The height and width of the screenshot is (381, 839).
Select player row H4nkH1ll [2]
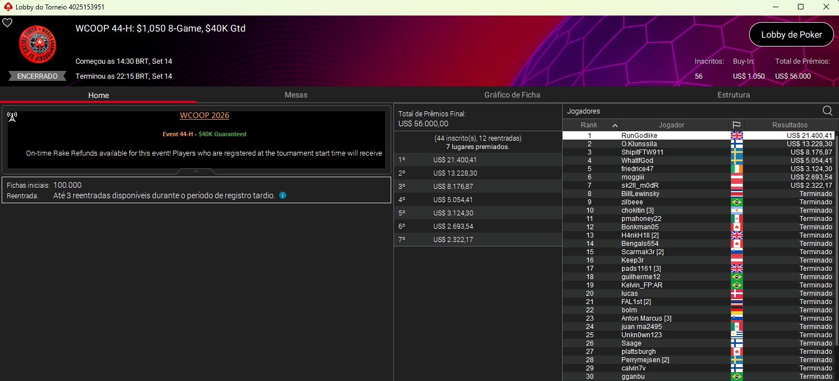699,235
